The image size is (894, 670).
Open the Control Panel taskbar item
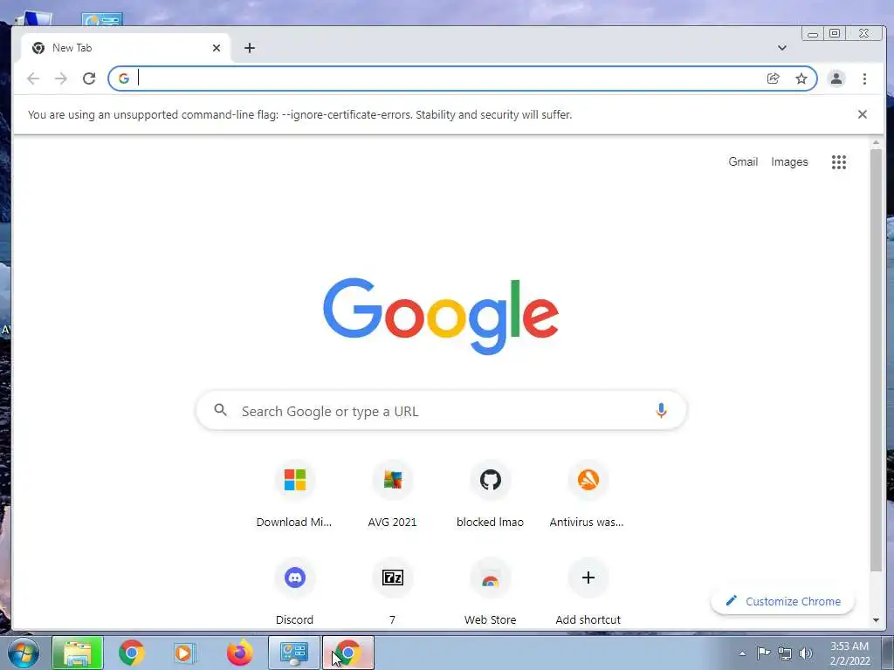click(x=294, y=653)
